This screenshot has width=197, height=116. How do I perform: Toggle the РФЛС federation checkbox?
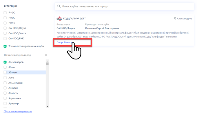click(5, 23)
